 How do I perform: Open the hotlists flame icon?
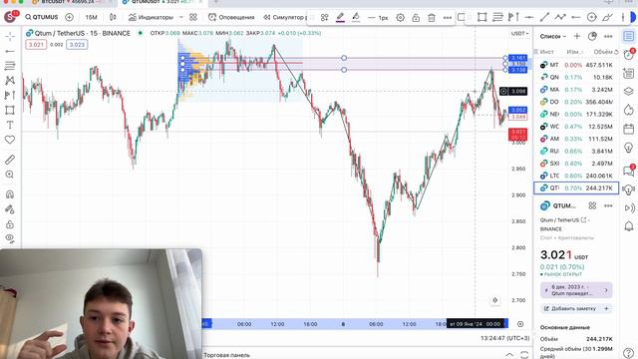pyautogui.click(x=629, y=110)
